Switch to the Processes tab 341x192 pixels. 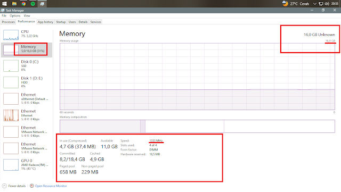(x=9, y=22)
